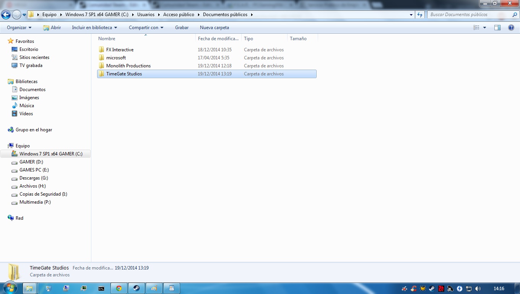The width and height of the screenshot is (520, 294).
Task: Open the Organizar dropdown menu
Action: tap(19, 28)
